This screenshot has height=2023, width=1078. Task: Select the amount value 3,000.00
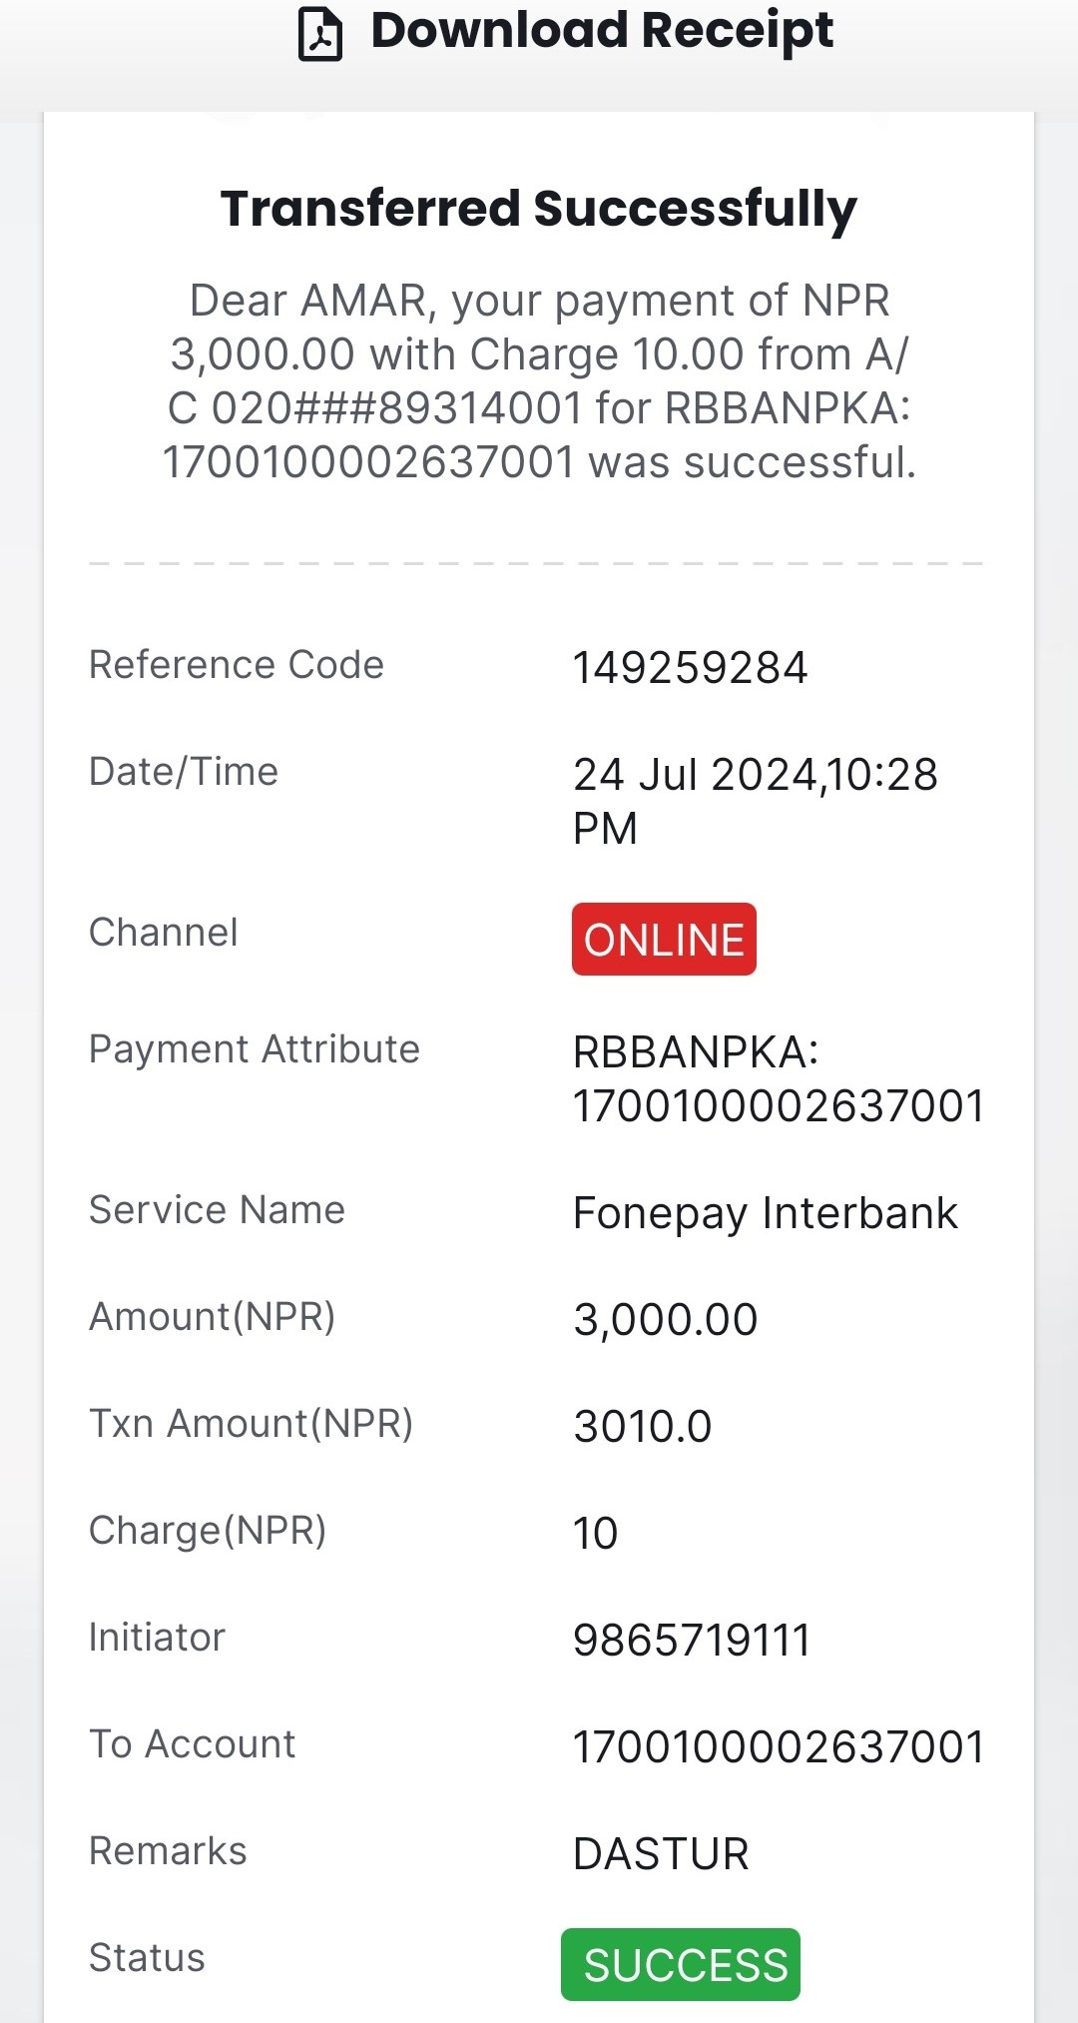[666, 1320]
